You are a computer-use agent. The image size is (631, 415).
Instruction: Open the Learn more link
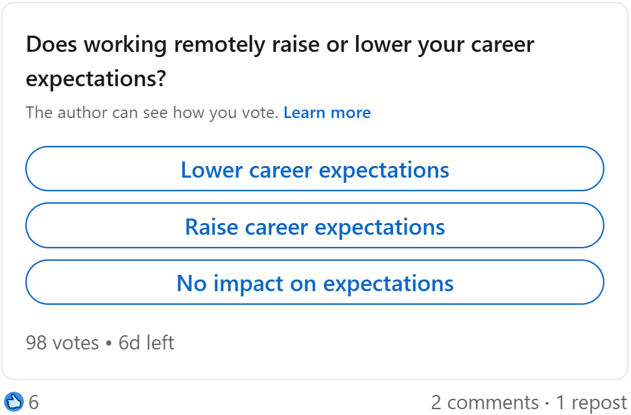pos(327,112)
